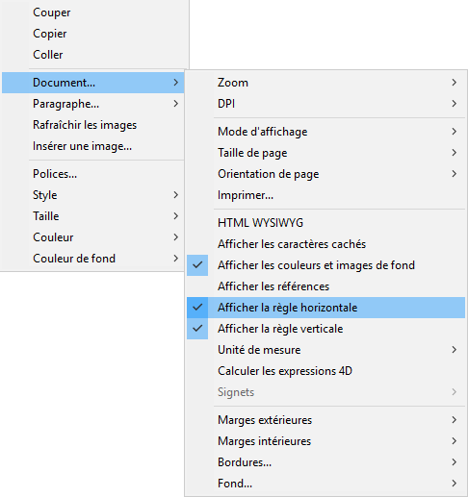Image resolution: width=468 pixels, height=497 pixels.
Task: Select Copier menu entry
Action: (x=93, y=34)
